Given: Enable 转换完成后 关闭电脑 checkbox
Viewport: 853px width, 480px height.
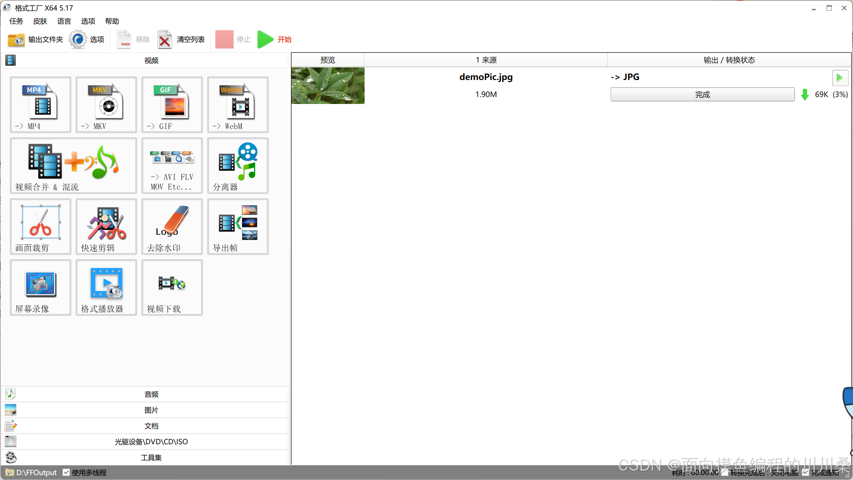Looking at the screenshot, I should tap(725, 472).
